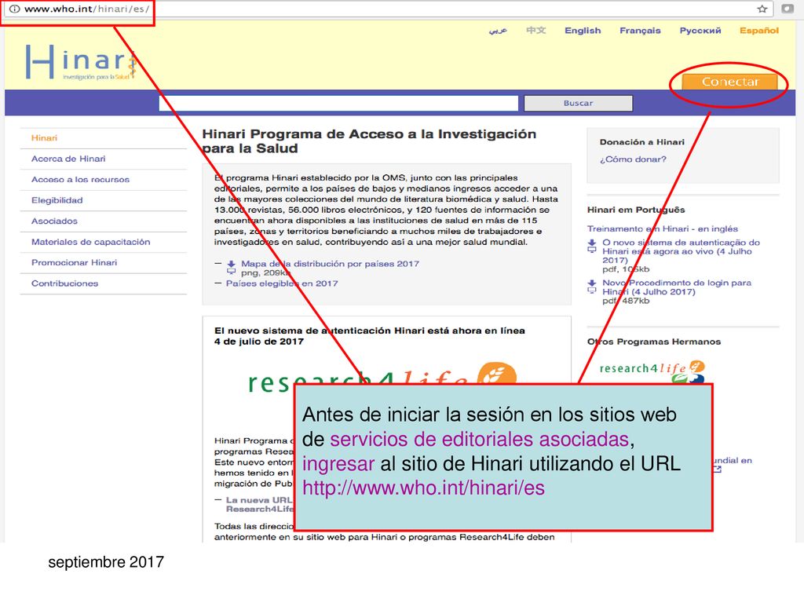Click Hinari em Português heading
The image size is (804, 603).
[636, 210]
